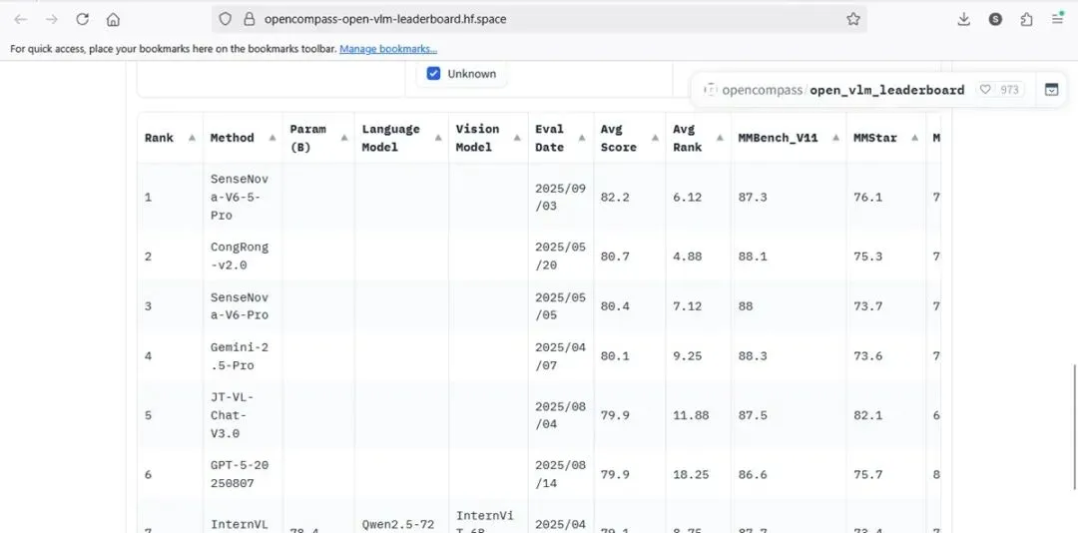The image size is (1078, 533).
Task: Open the browser application menu
Action: (x=1057, y=19)
